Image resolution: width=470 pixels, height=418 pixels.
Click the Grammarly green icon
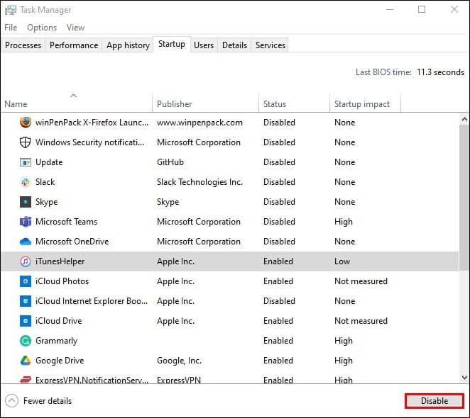tap(26, 341)
